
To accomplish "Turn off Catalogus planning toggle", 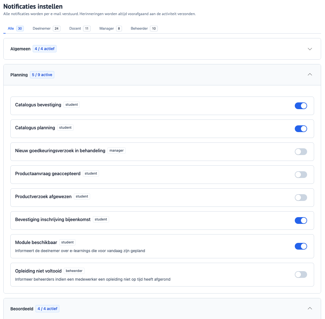I will (301, 129).
